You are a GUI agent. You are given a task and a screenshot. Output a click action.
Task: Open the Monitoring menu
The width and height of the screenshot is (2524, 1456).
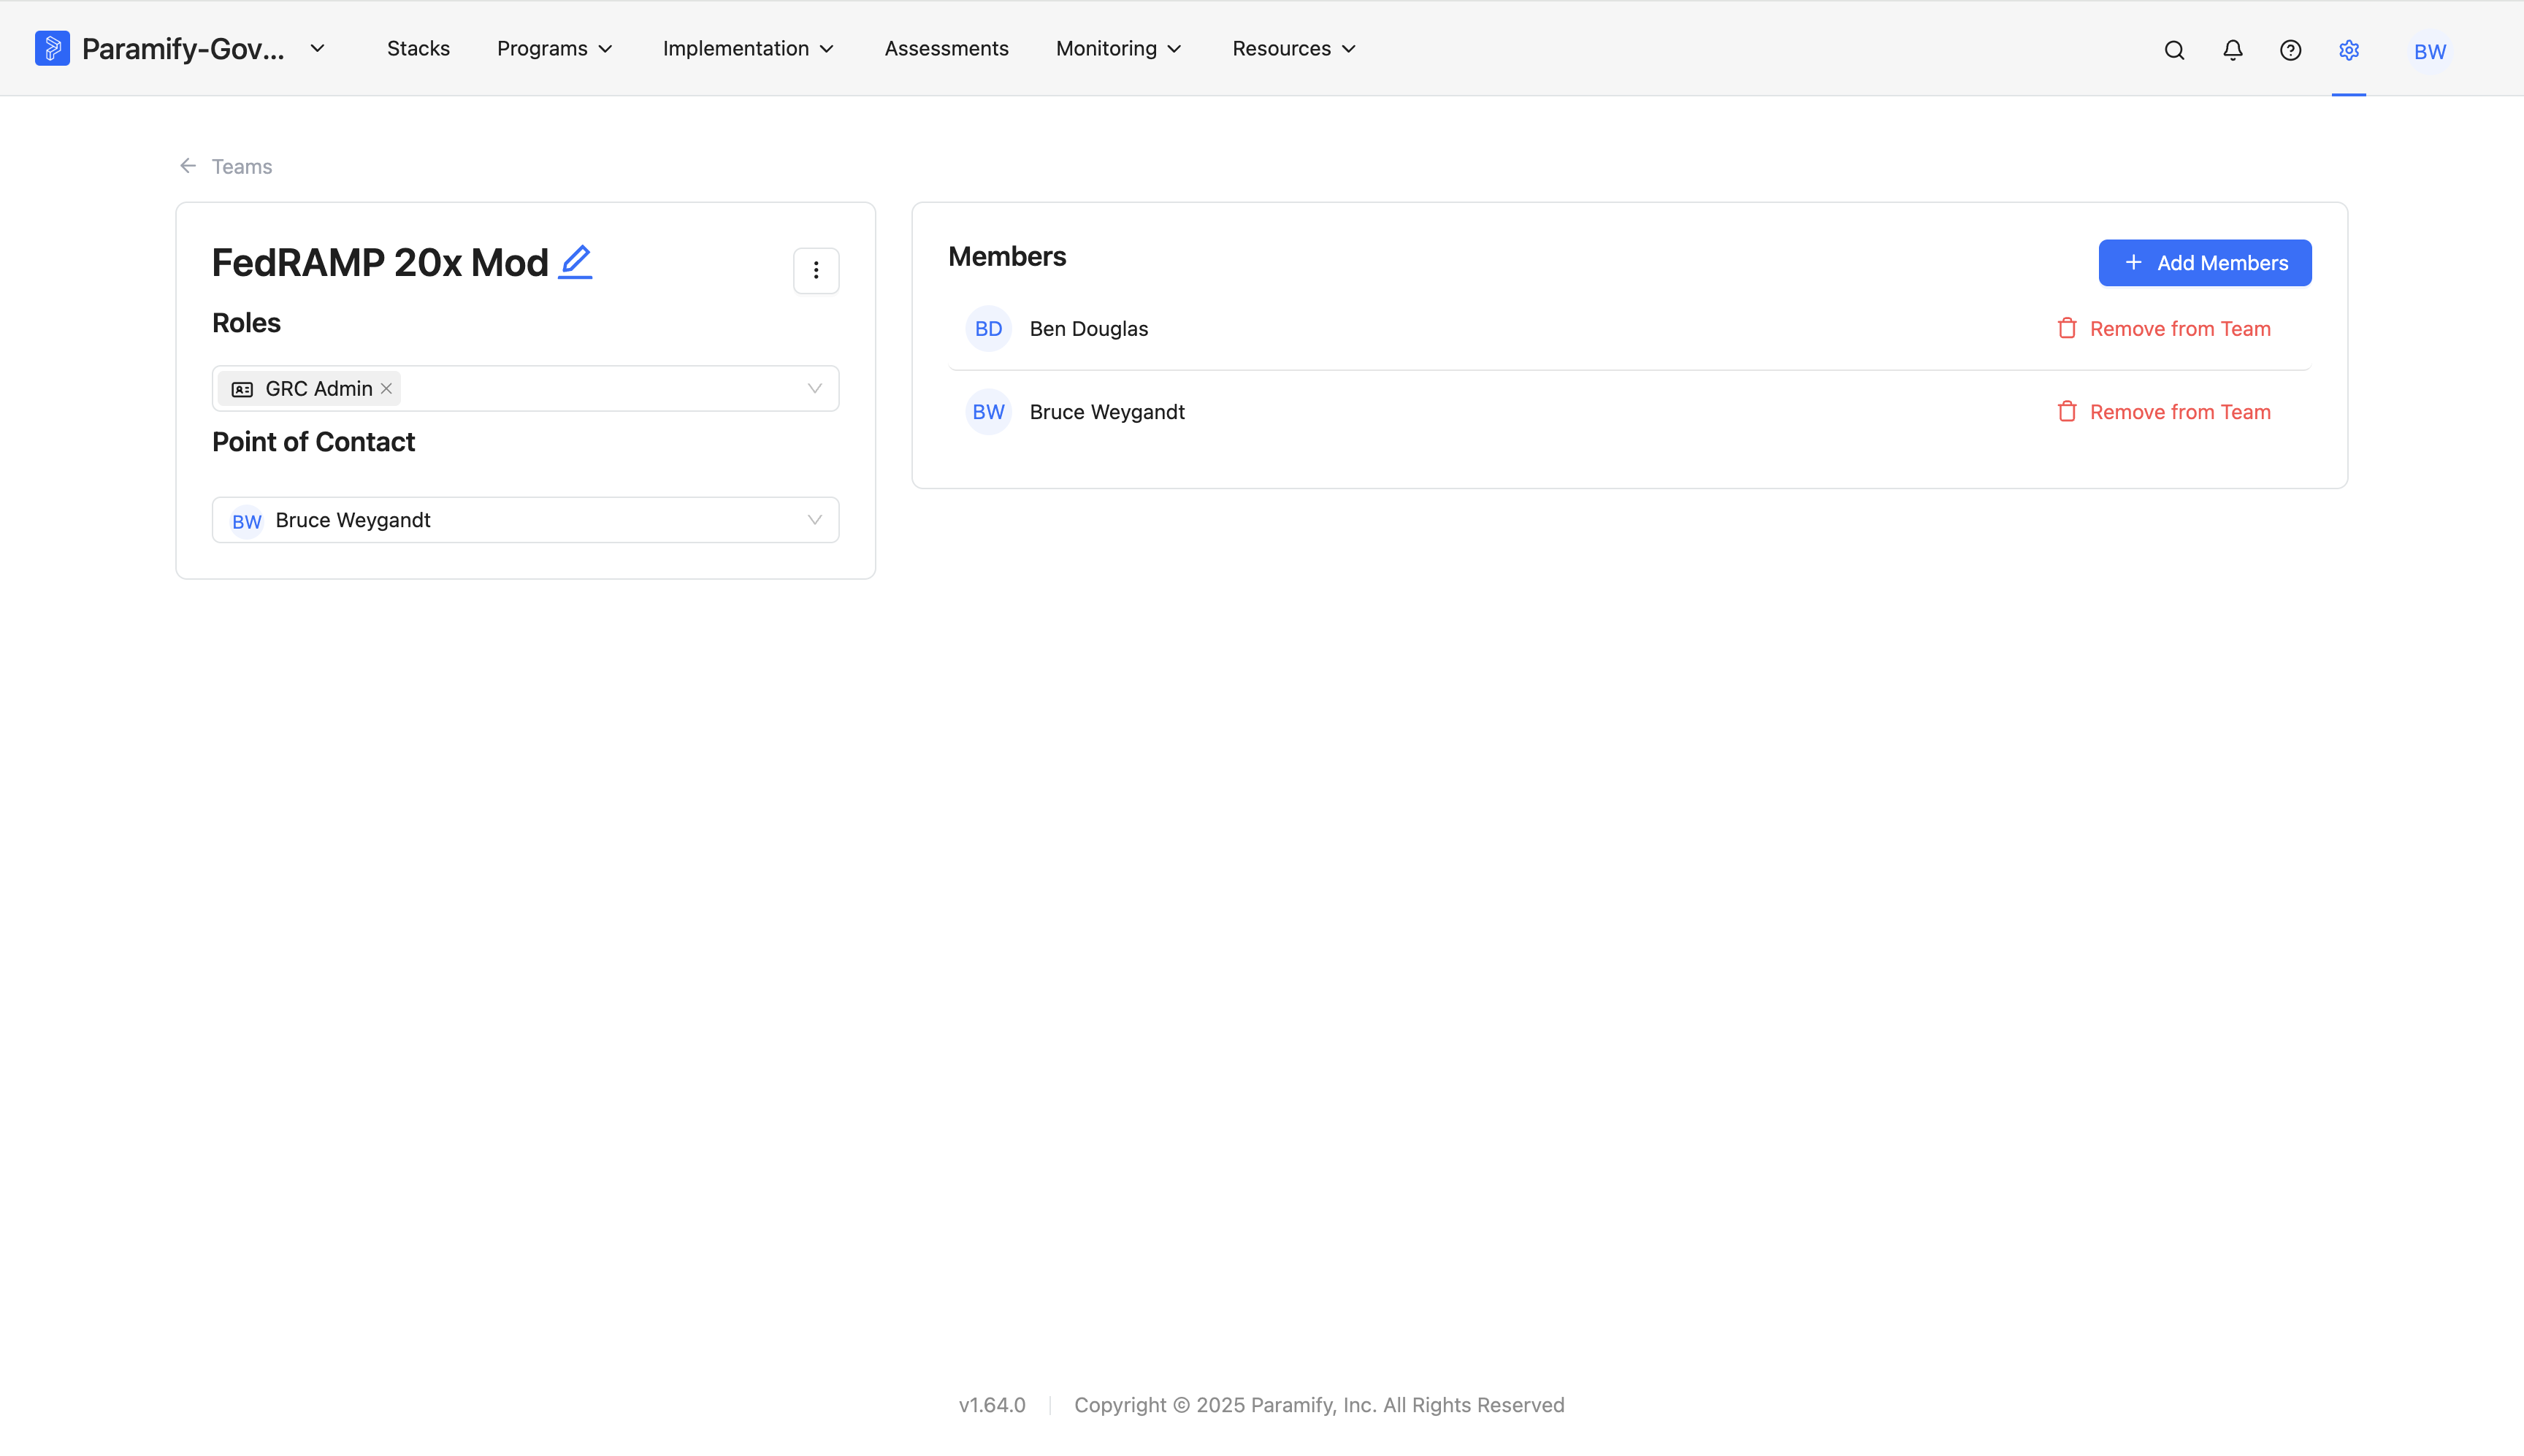[x=1118, y=48]
